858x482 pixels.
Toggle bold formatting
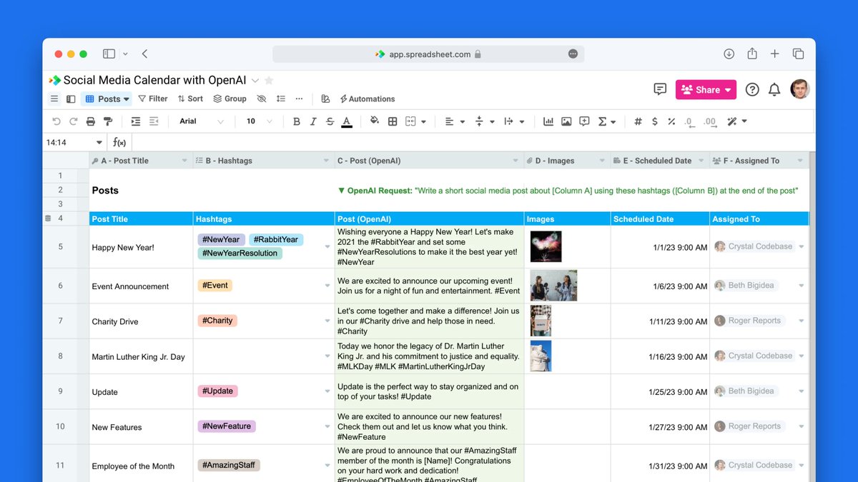pos(297,121)
